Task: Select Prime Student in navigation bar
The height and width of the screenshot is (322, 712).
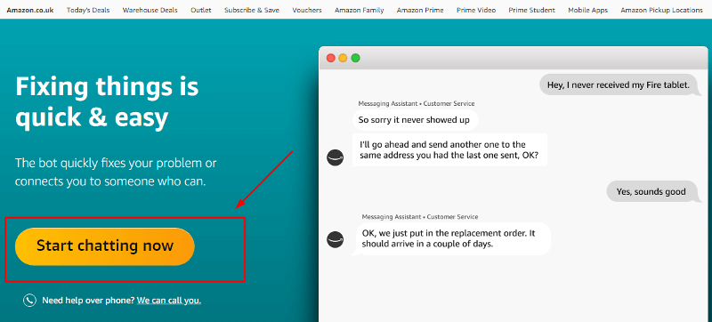Action: (531, 10)
